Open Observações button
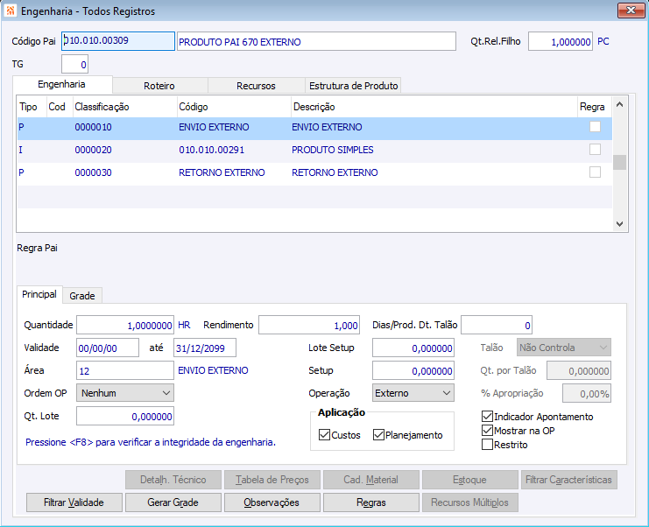The height and width of the screenshot is (527, 649). click(272, 503)
